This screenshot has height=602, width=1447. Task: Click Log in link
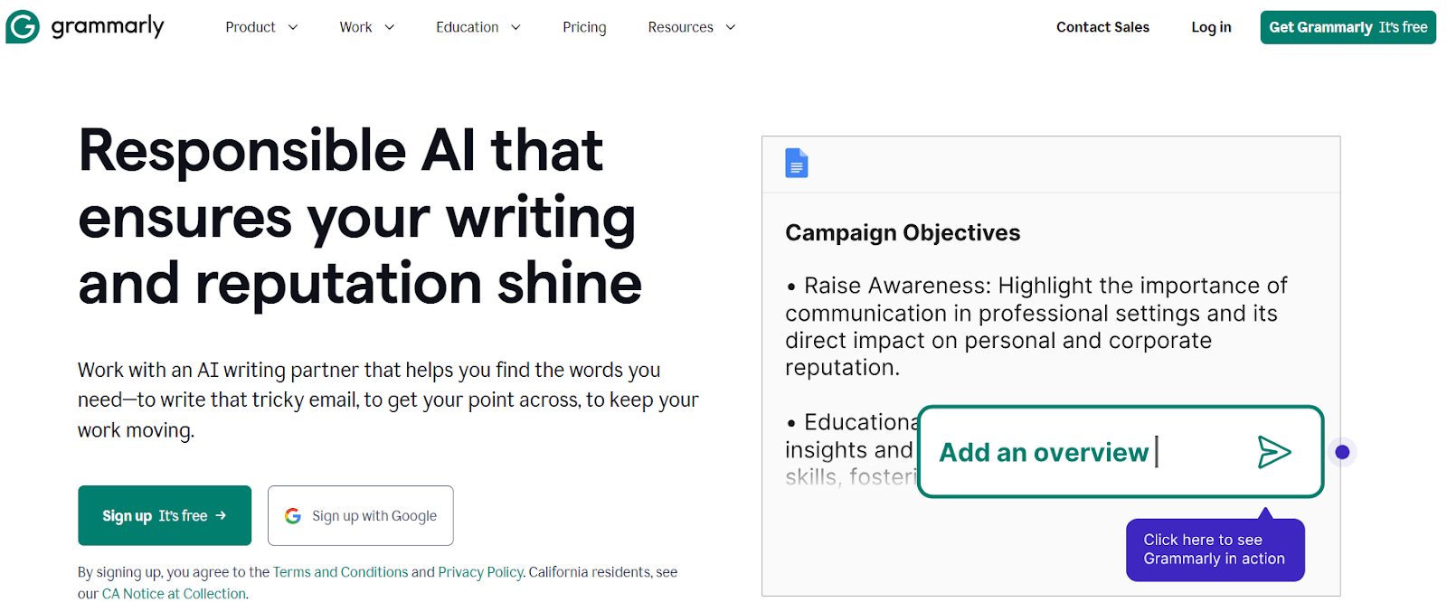pos(1211,27)
